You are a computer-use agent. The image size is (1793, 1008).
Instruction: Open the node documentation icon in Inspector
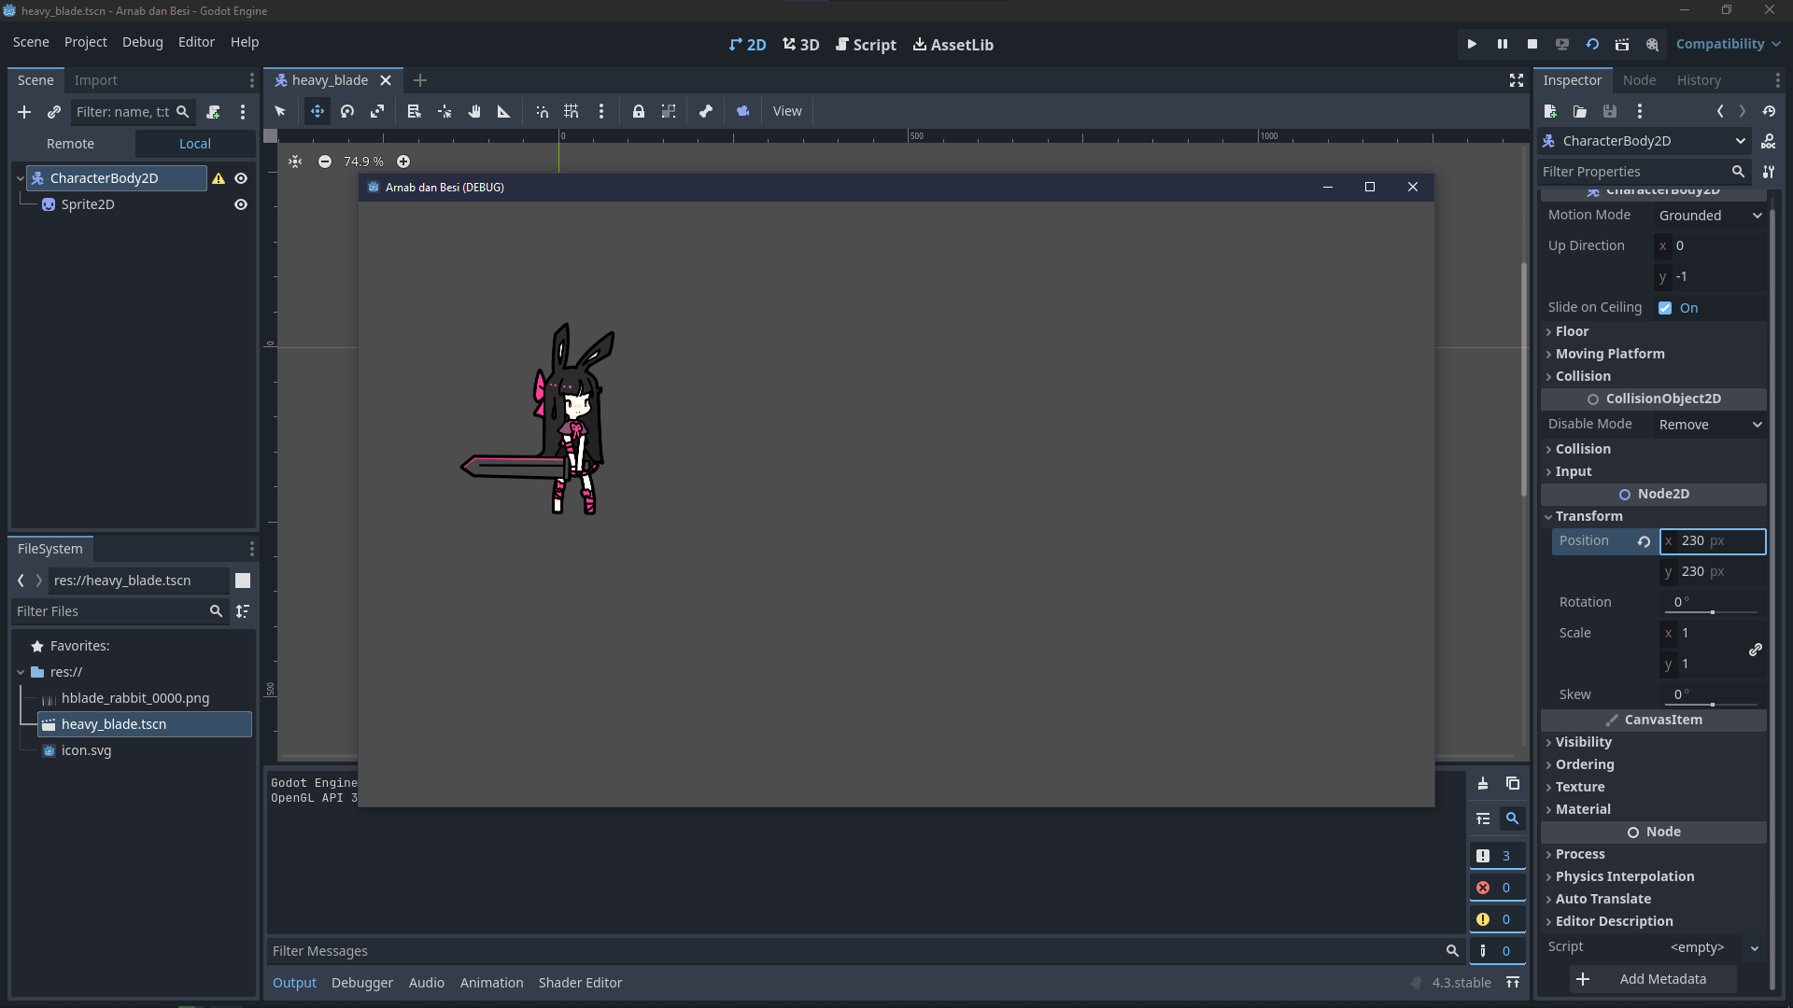1769,141
